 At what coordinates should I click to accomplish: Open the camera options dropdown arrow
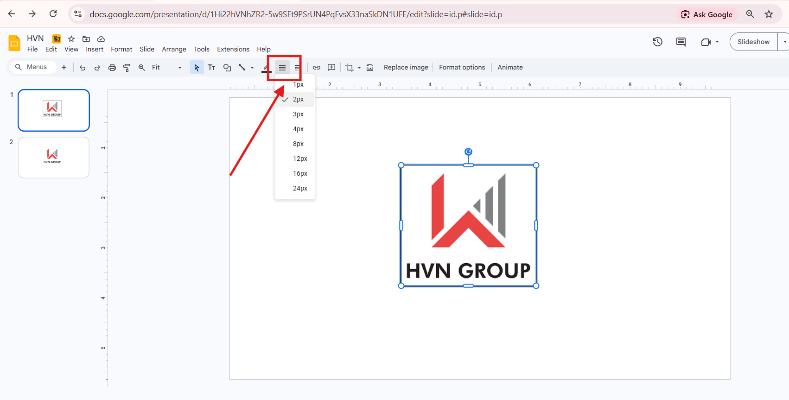tap(717, 42)
